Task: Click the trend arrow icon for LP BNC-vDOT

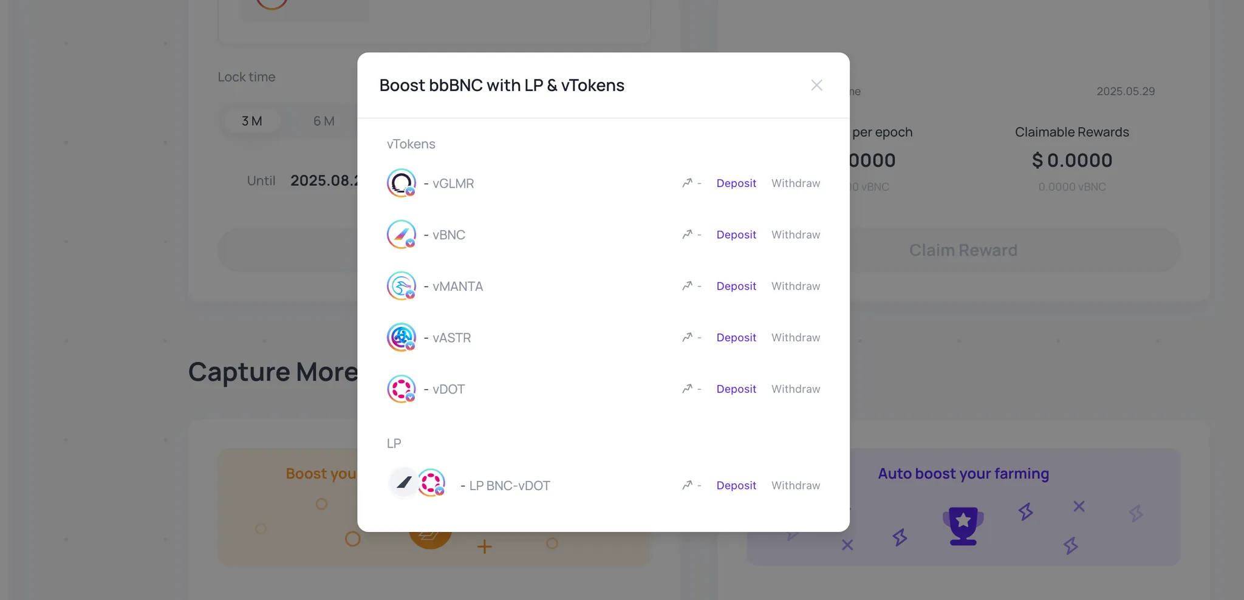Action: click(687, 485)
